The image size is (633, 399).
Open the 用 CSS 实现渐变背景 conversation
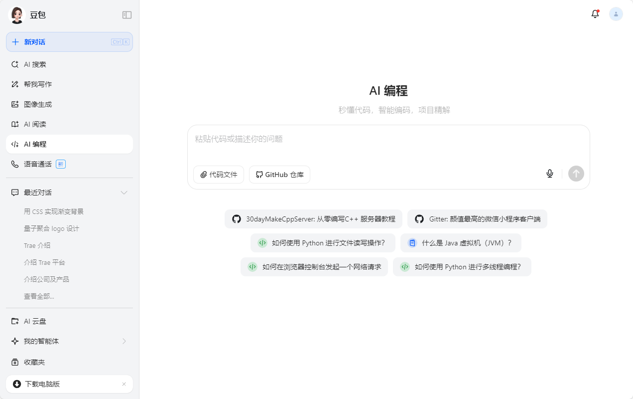[x=53, y=211]
